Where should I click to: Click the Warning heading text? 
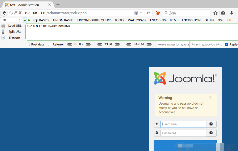coord(165,98)
